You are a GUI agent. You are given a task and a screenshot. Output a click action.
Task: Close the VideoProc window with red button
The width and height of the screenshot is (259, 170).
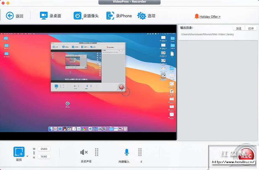tap(3, 3)
